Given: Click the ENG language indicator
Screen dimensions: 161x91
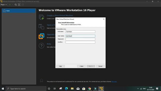Looking at the screenshot, I should [144, 89].
